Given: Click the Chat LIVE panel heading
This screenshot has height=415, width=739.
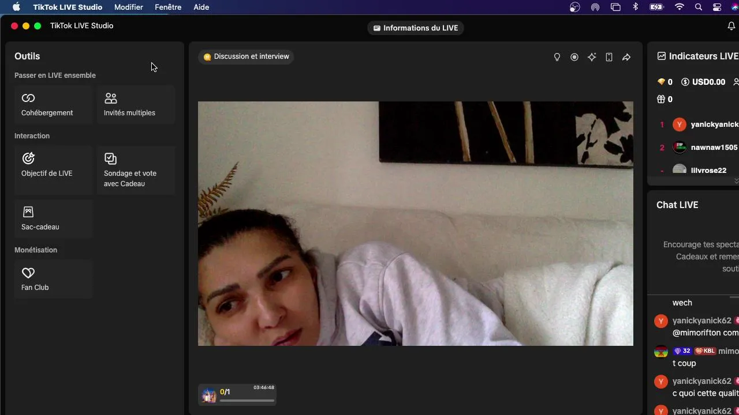Looking at the screenshot, I should coord(677,205).
